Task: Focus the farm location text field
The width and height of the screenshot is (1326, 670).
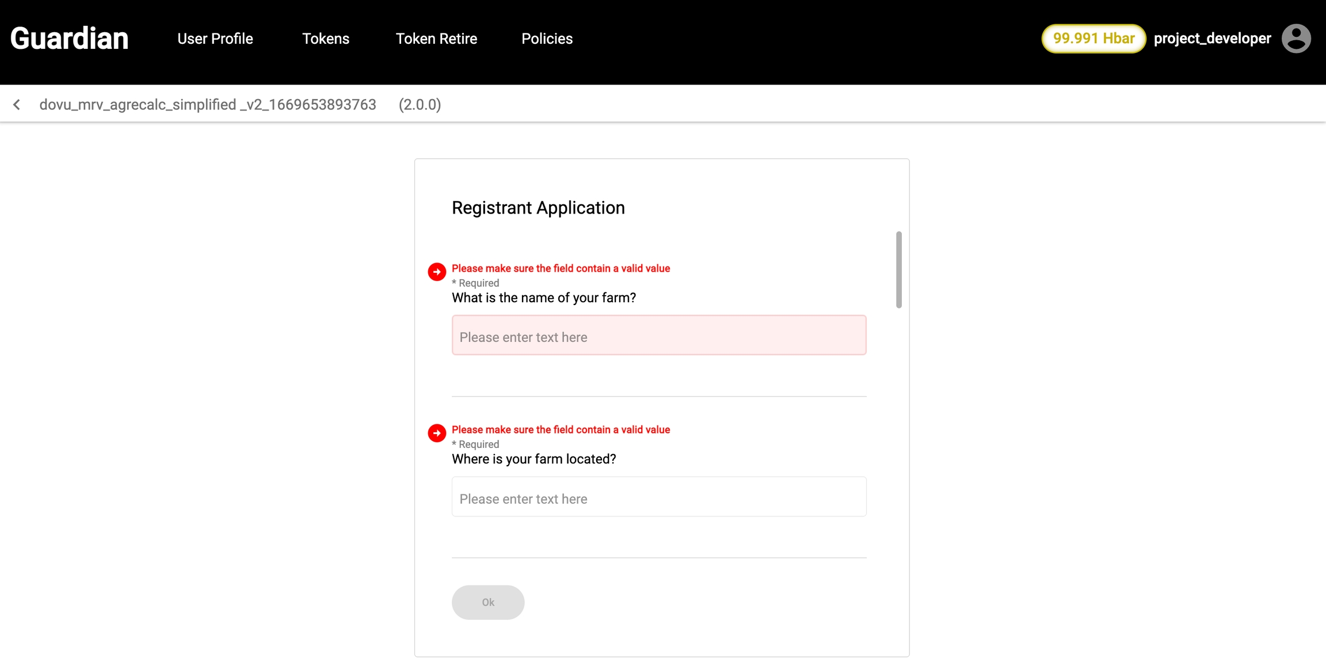Action: point(658,497)
